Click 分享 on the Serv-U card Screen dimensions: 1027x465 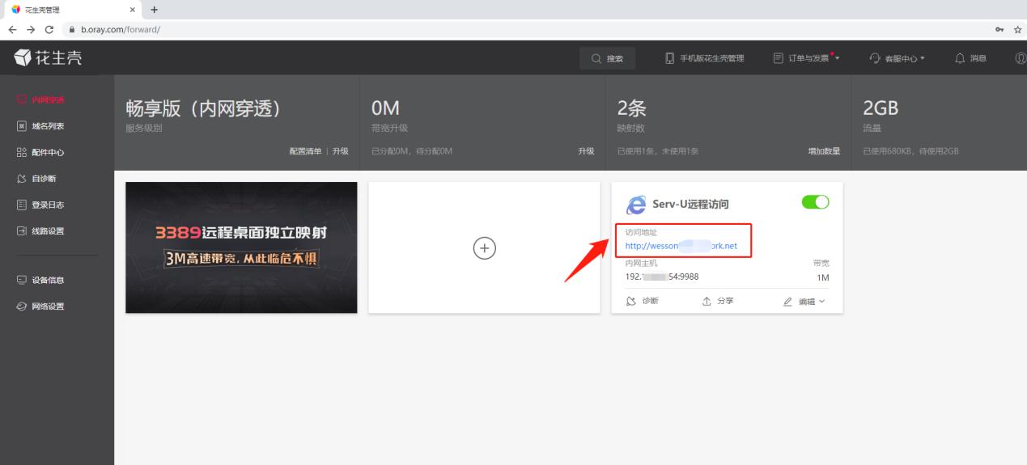coord(718,301)
